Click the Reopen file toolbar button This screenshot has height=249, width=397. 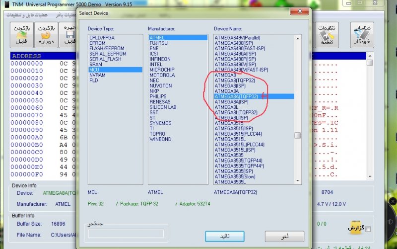click(46, 35)
